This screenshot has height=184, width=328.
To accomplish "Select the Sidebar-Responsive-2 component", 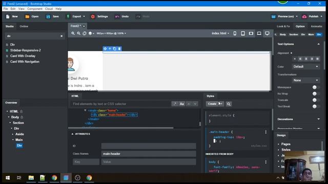I will coord(26,50).
